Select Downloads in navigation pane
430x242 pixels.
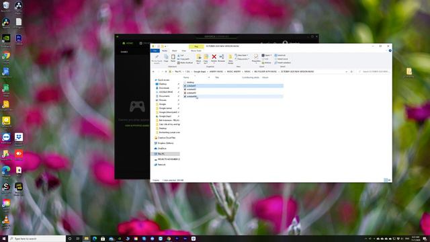click(164, 88)
